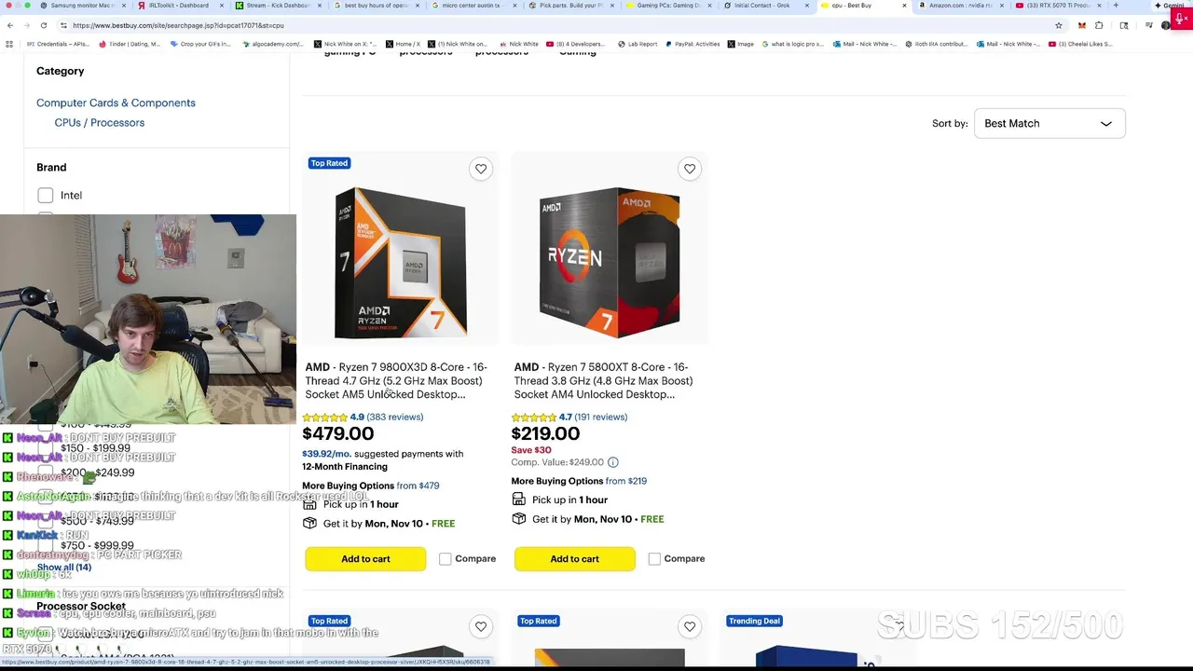Open the Best Match sort dropdown

[x=1049, y=123]
